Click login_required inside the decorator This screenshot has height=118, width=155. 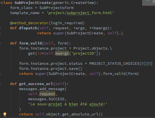[x=67, y=23]
